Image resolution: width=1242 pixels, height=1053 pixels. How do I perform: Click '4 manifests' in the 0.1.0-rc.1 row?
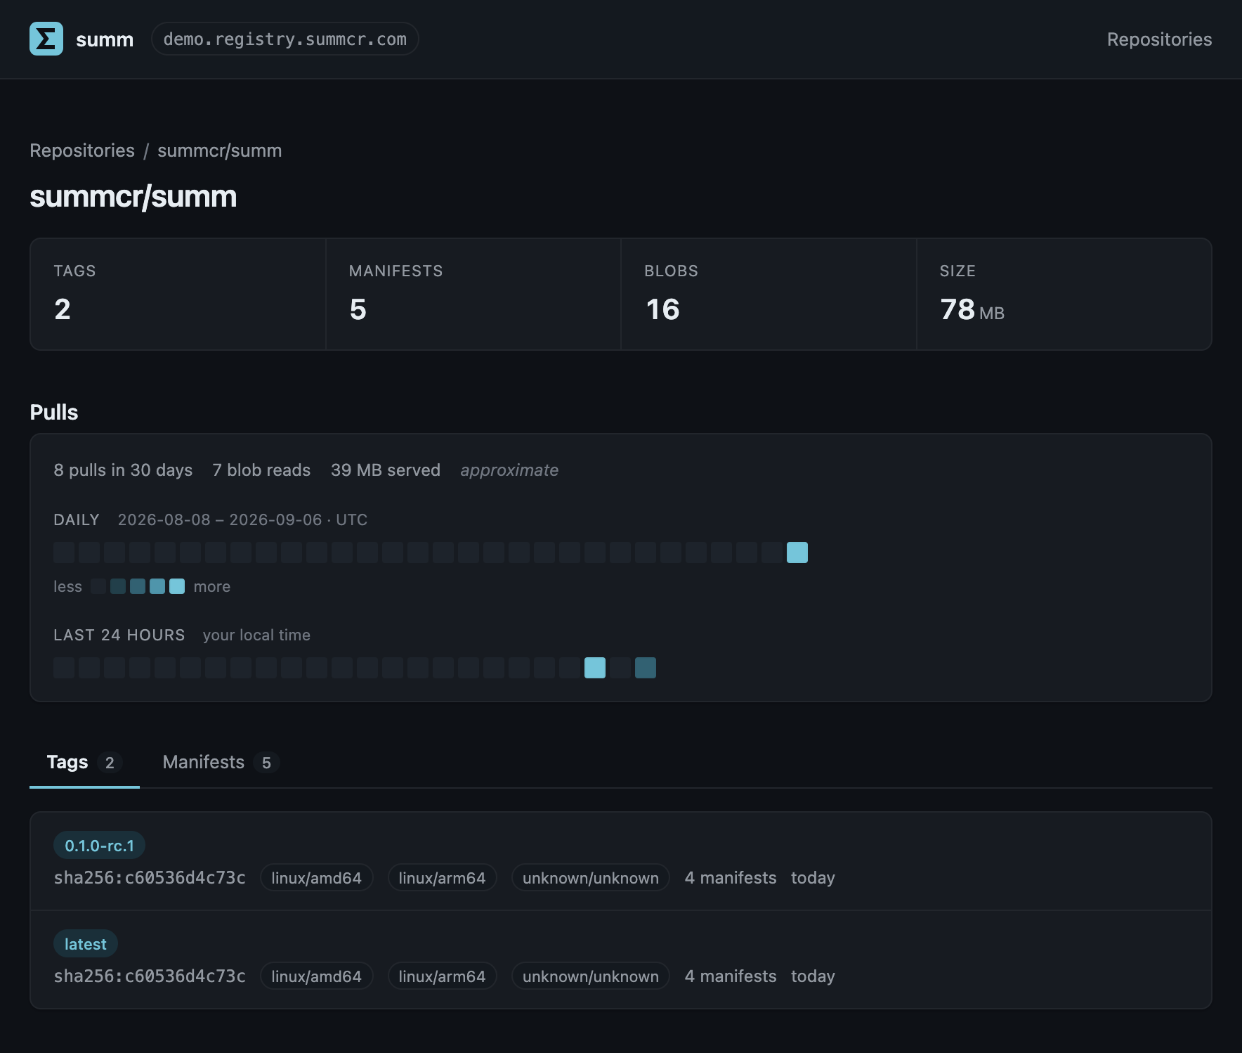[731, 878]
